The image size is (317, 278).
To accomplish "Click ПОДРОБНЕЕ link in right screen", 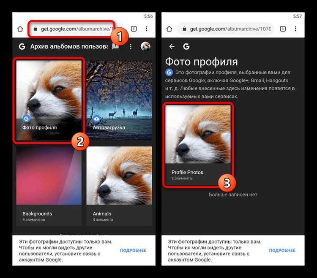I will pyautogui.click(x=282, y=250).
